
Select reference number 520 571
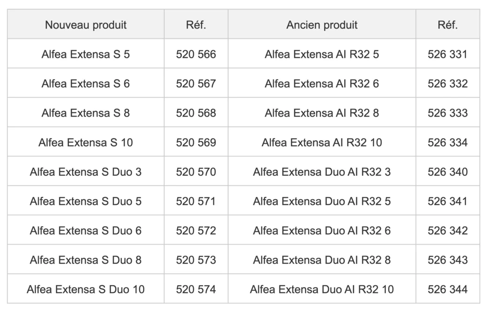click(x=196, y=201)
